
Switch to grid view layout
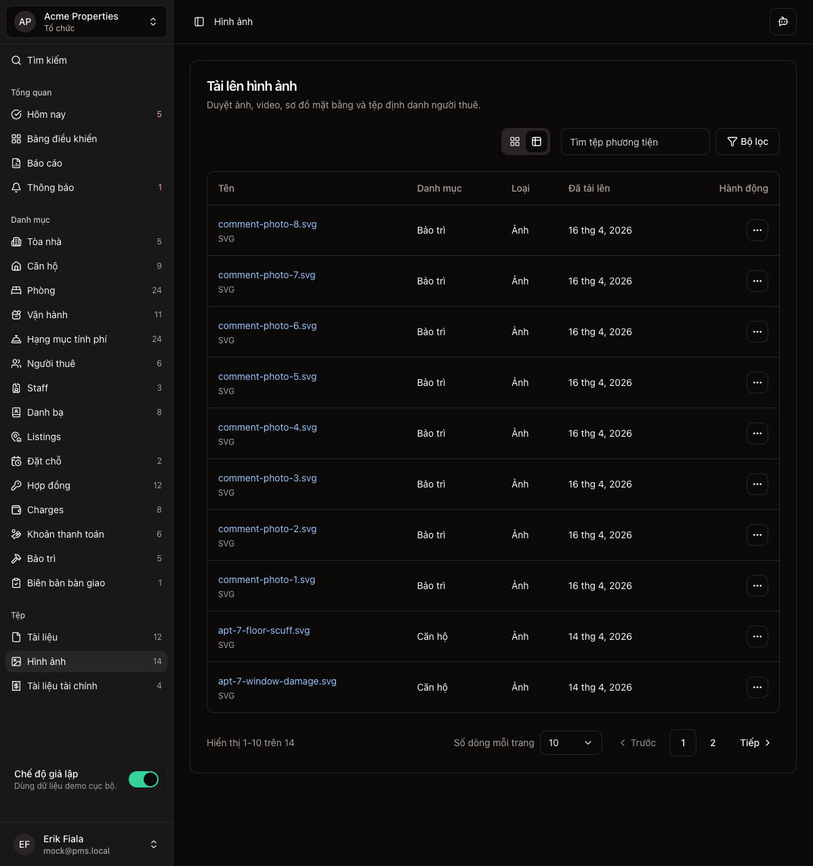click(515, 142)
